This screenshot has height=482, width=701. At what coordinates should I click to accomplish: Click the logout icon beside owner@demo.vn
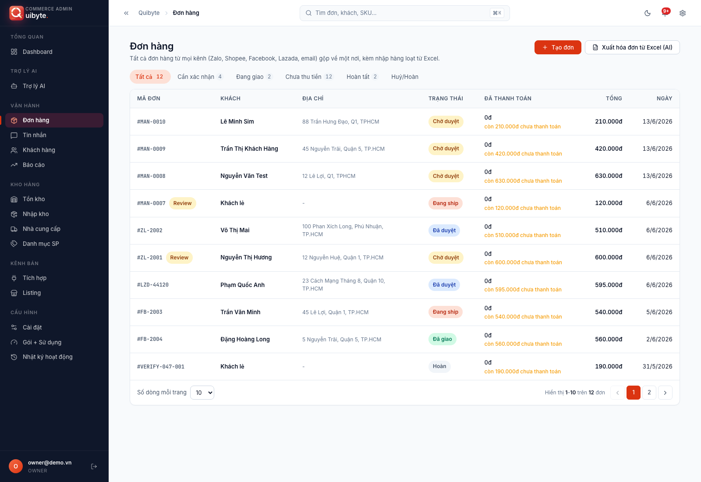tap(94, 466)
